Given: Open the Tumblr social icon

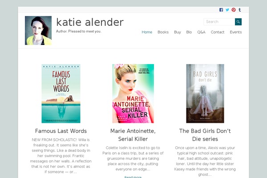Looking at the screenshot, I should (240, 10).
